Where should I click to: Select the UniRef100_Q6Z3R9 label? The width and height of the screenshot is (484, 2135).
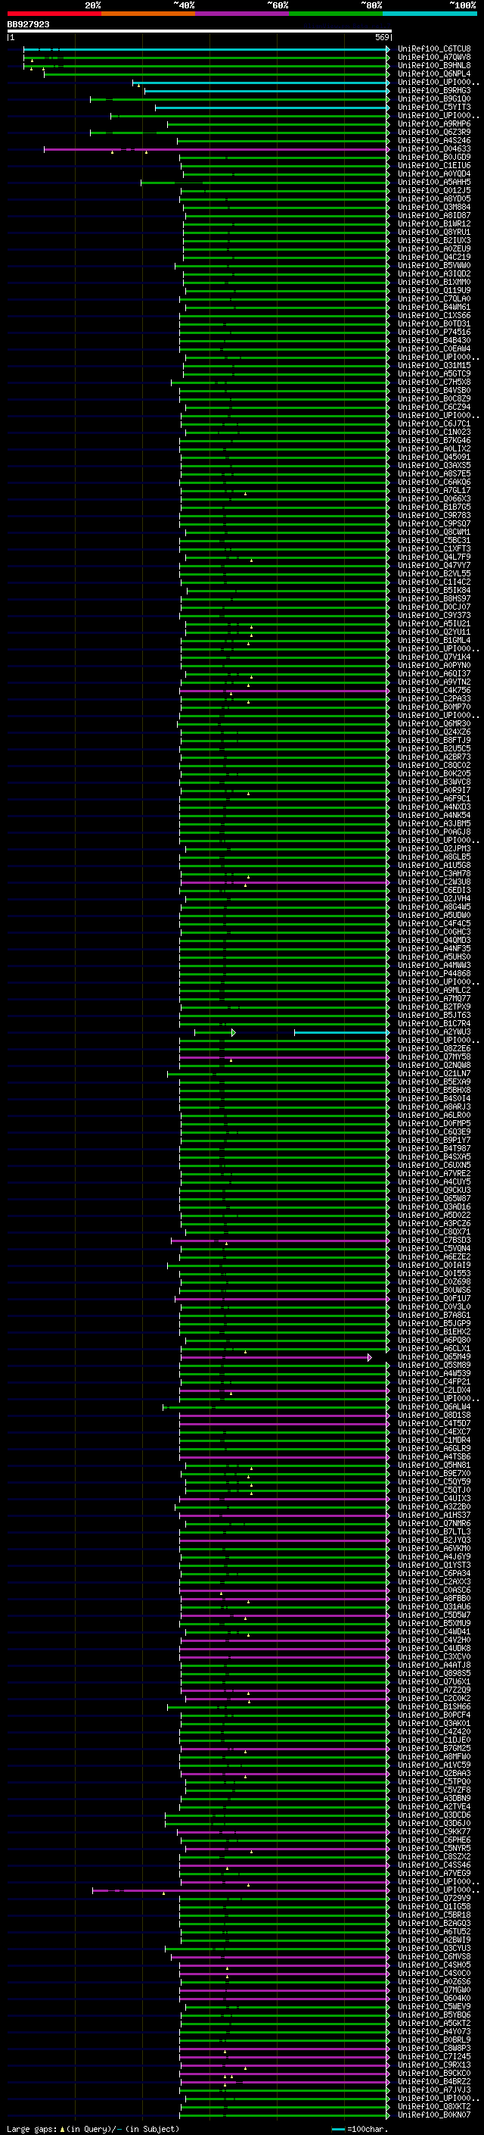pyautogui.click(x=434, y=133)
